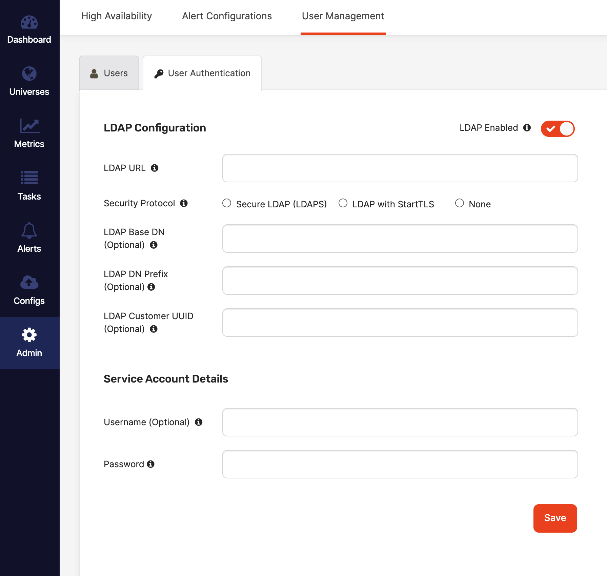Open the Alert Configurations tab

click(226, 16)
